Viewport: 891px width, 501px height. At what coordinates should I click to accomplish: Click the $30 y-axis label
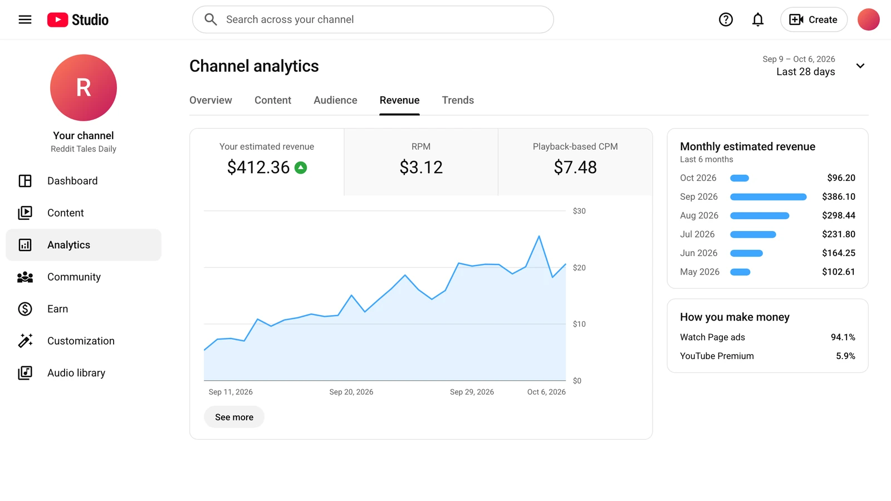(579, 211)
